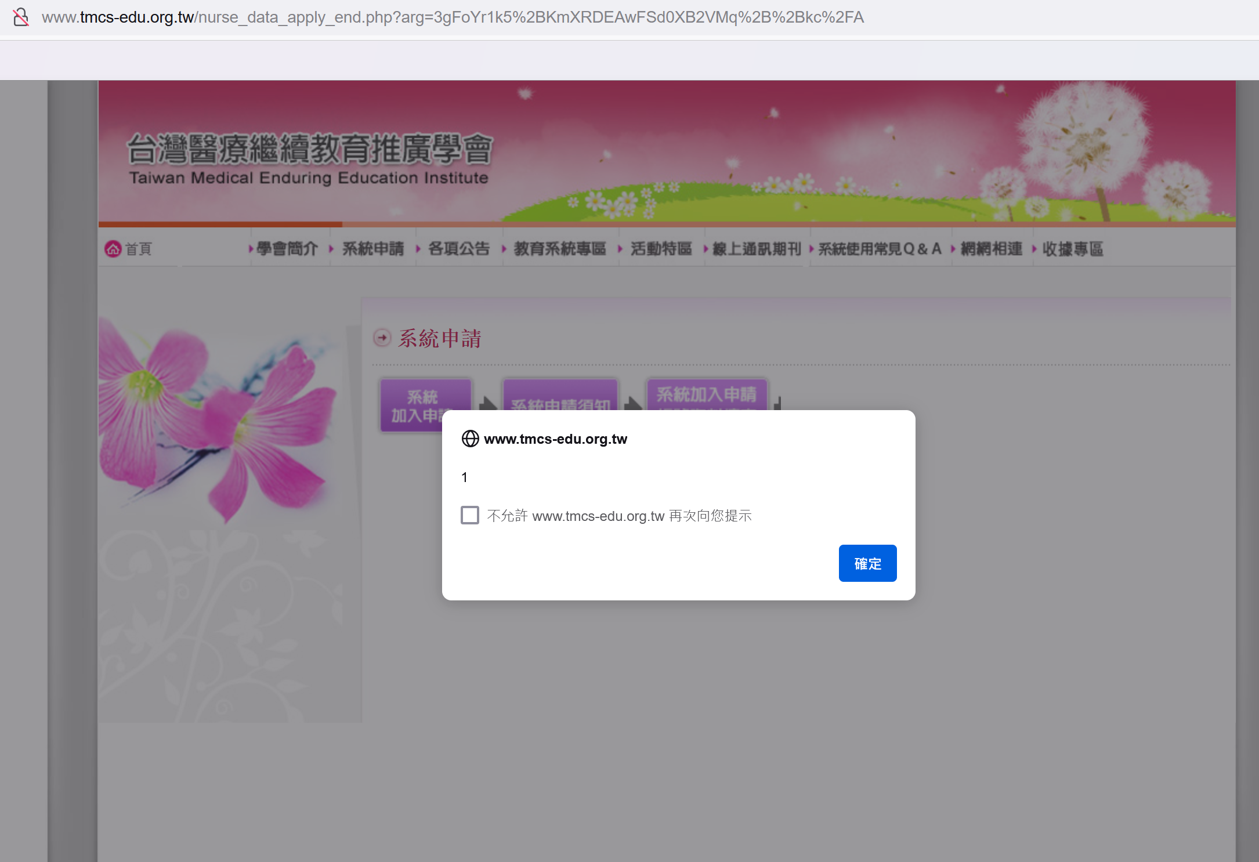Open the 收據專區 menu item
The height and width of the screenshot is (862, 1259).
tap(1073, 249)
